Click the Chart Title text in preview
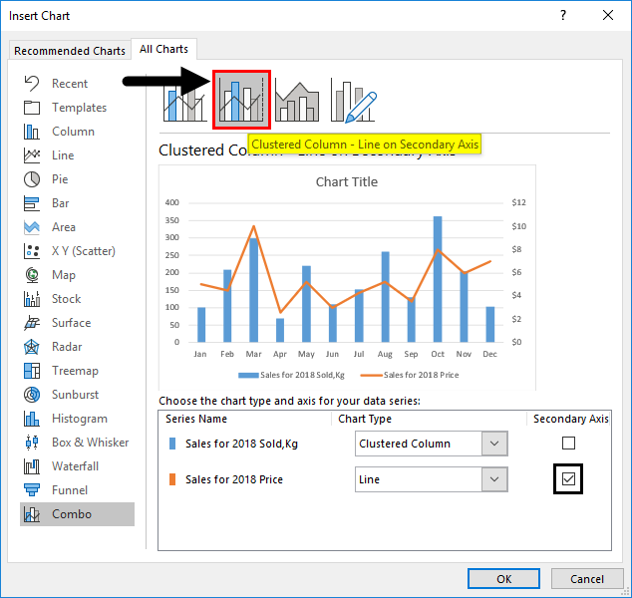This screenshot has height=598, width=632. (x=347, y=181)
